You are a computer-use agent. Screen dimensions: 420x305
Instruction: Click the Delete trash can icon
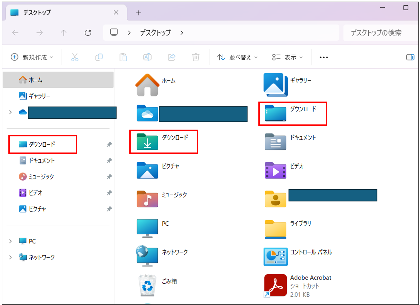click(x=196, y=57)
